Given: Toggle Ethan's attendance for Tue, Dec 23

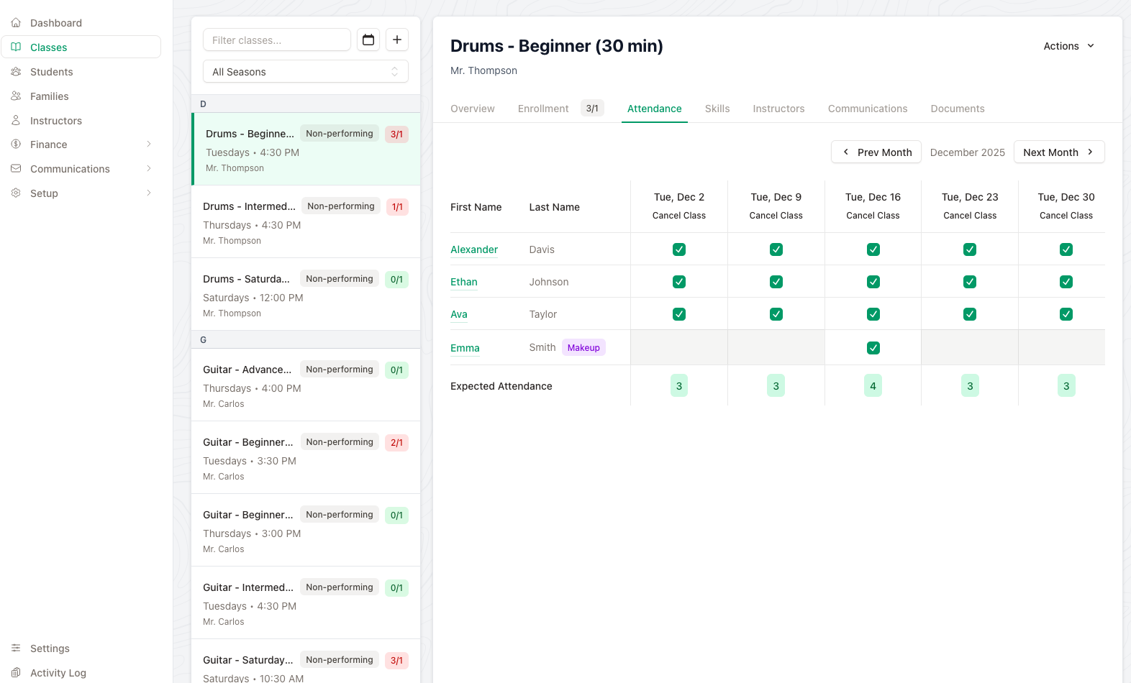Looking at the screenshot, I should click(x=970, y=282).
